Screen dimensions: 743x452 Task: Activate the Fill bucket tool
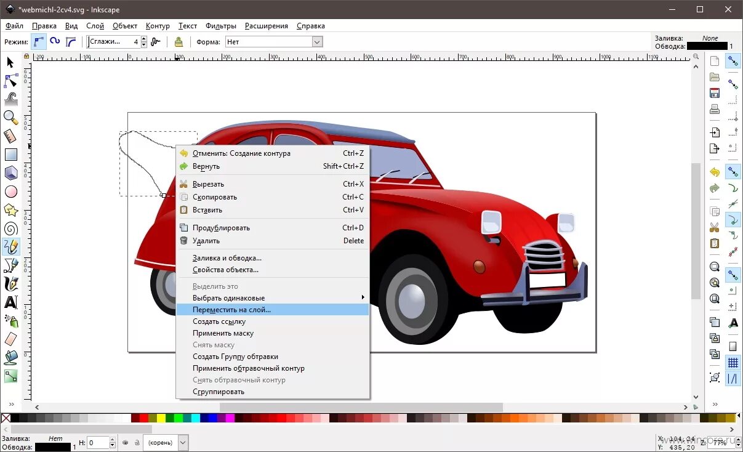(x=10, y=358)
